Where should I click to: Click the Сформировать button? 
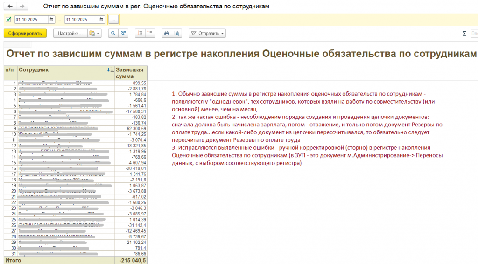25,33
